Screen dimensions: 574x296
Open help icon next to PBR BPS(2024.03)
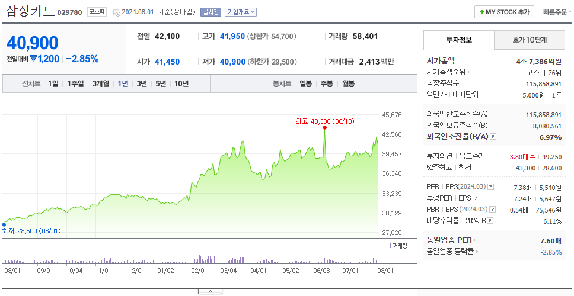pos(493,210)
